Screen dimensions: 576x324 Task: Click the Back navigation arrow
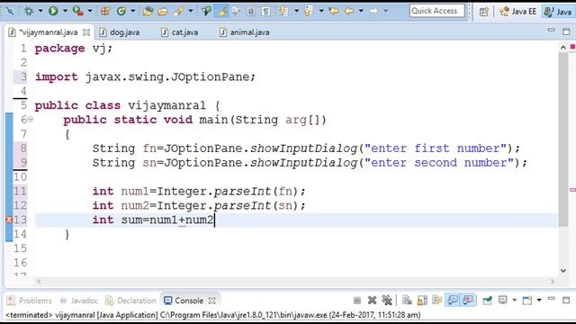coord(349,12)
